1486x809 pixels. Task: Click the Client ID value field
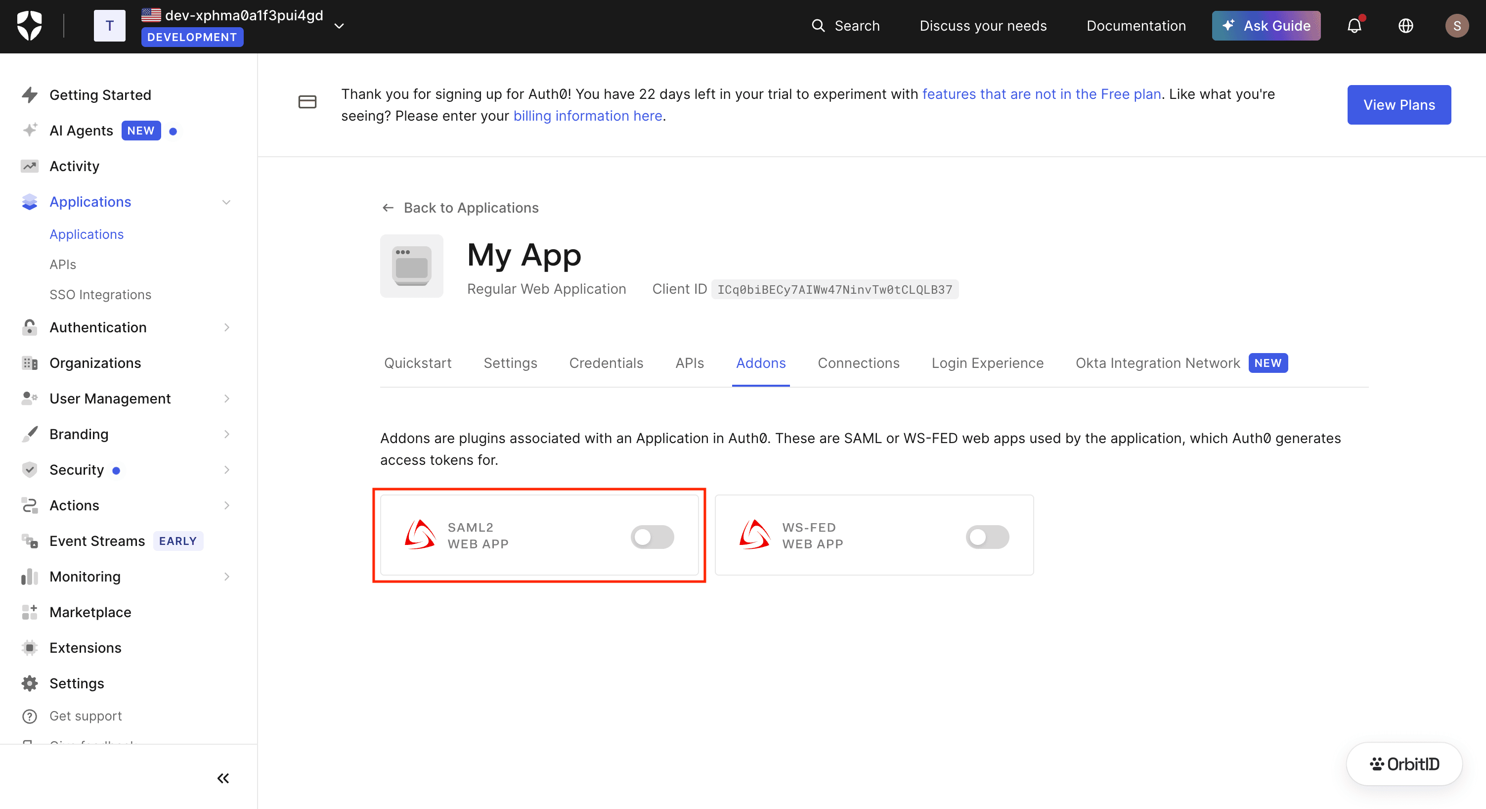point(835,289)
